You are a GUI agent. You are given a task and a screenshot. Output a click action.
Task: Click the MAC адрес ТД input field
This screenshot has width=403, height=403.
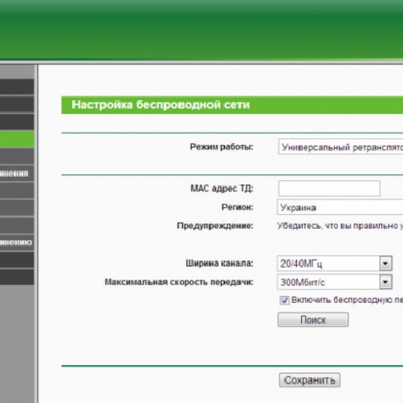(329, 188)
